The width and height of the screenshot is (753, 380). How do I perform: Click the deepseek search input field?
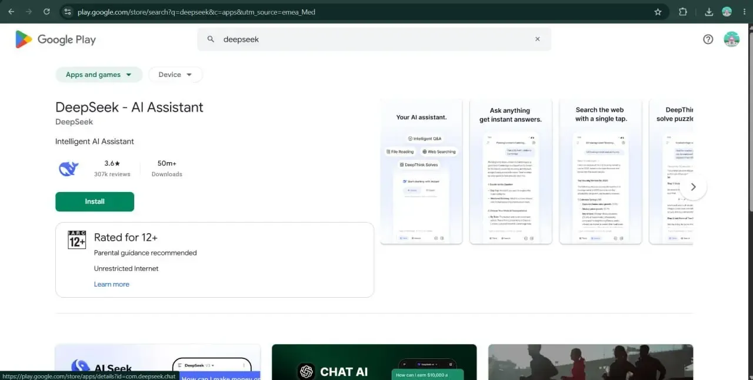(x=374, y=39)
